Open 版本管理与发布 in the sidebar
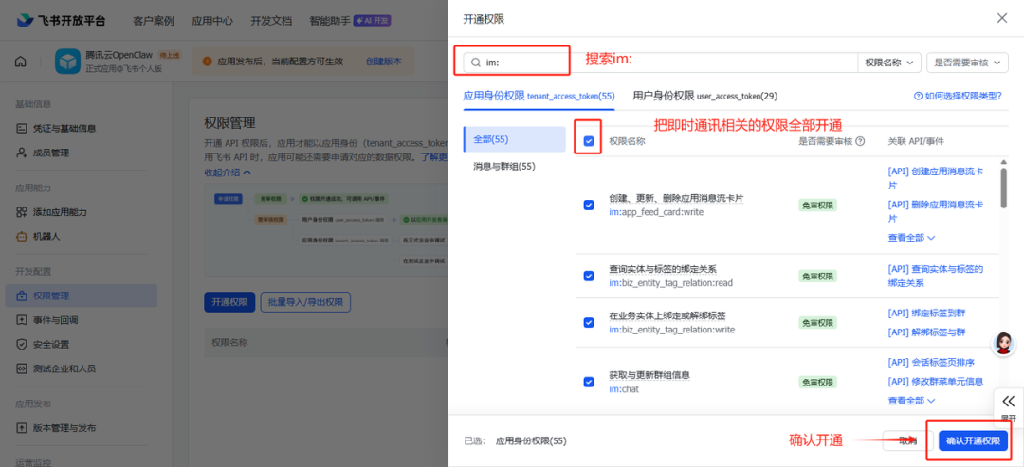Viewport: 1024px width, 467px height. click(64, 428)
